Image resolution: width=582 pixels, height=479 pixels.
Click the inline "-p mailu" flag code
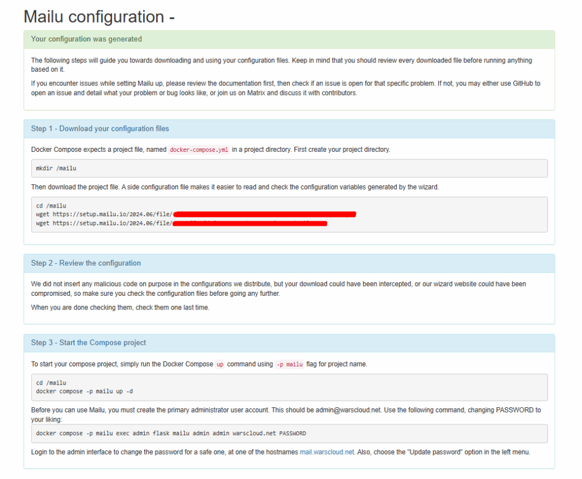[x=290, y=364]
